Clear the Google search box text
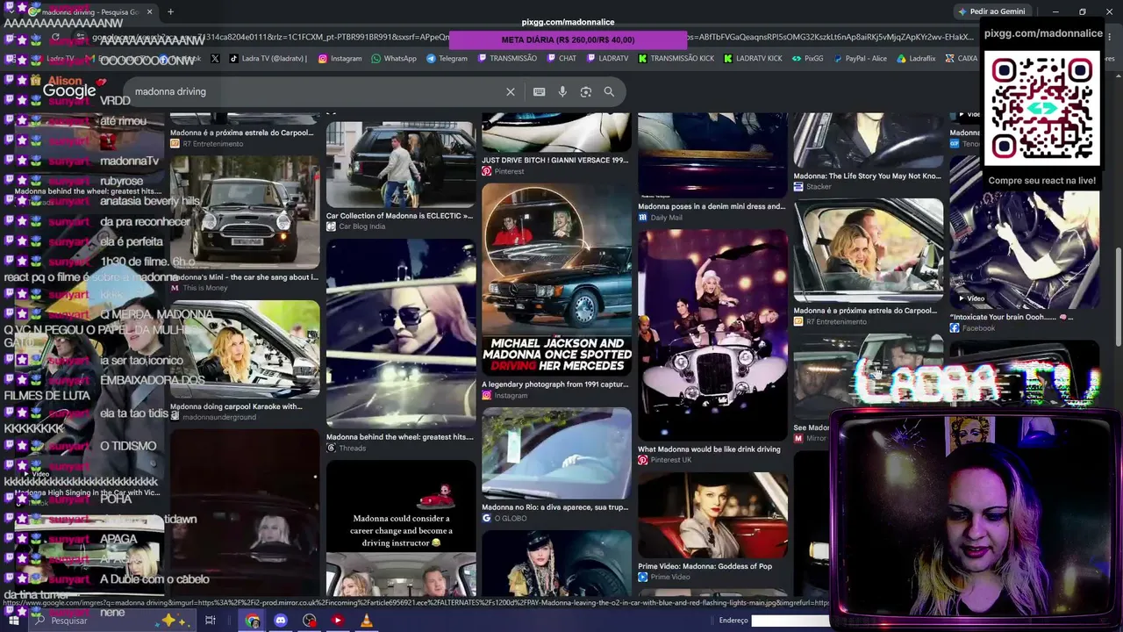This screenshot has height=632, width=1123. click(511, 91)
